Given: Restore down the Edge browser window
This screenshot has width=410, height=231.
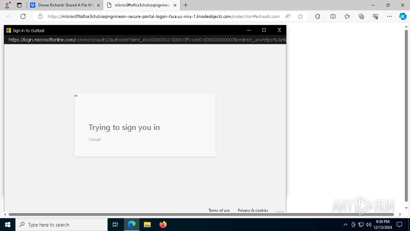Looking at the screenshot, I should click(388, 5).
